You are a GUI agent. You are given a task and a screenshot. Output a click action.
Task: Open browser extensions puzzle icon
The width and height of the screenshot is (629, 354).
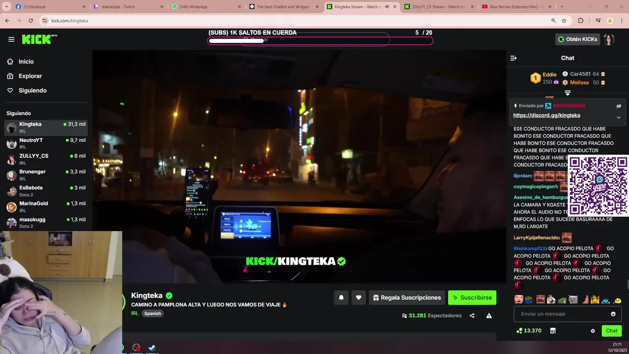[x=581, y=21]
